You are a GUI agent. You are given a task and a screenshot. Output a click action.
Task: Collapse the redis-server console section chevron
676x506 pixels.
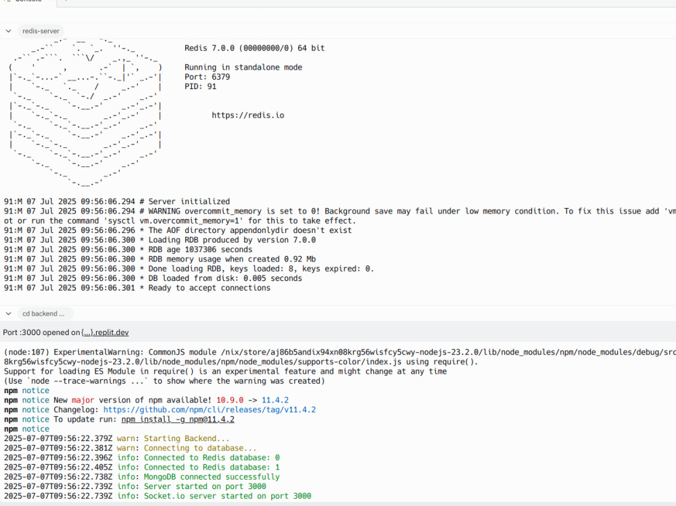(x=8, y=31)
